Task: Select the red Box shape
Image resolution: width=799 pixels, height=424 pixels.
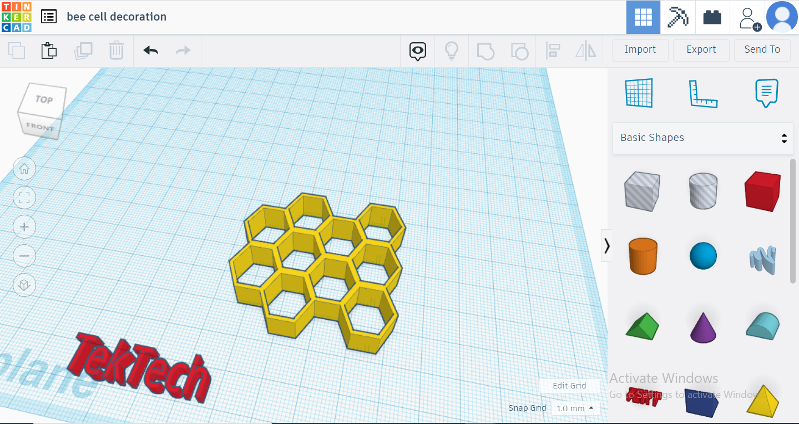Action: pyautogui.click(x=763, y=191)
